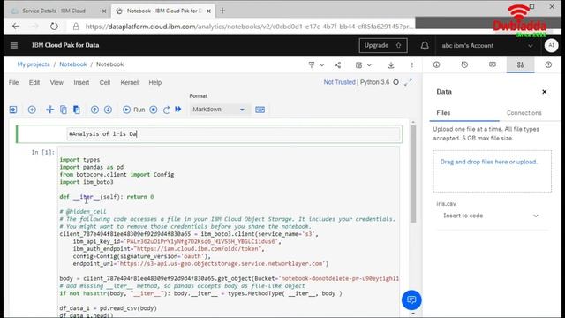
Task: Click the paste cells icon
Action: point(77,110)
